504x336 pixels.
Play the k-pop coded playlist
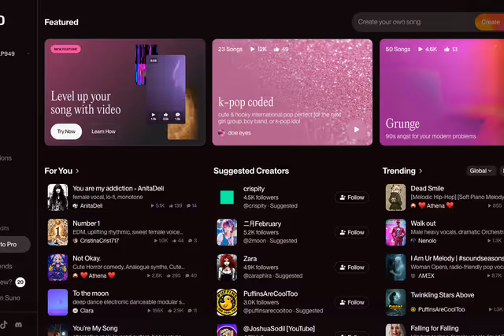coord(356,130)
